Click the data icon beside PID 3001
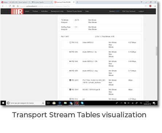 click(x=70, y=90)
